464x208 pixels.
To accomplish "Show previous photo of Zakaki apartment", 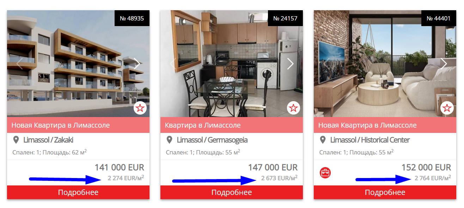I will pos(20,64).
